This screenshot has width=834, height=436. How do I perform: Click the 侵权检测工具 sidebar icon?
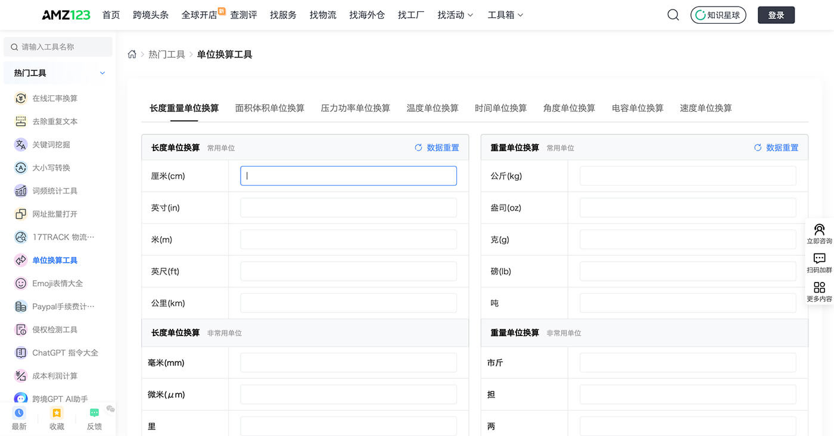point(21,330)
